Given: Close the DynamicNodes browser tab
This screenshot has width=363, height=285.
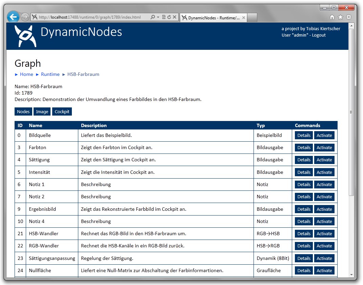Looking at the screenshot, I should pyautogui.click(x=244, y=18).
